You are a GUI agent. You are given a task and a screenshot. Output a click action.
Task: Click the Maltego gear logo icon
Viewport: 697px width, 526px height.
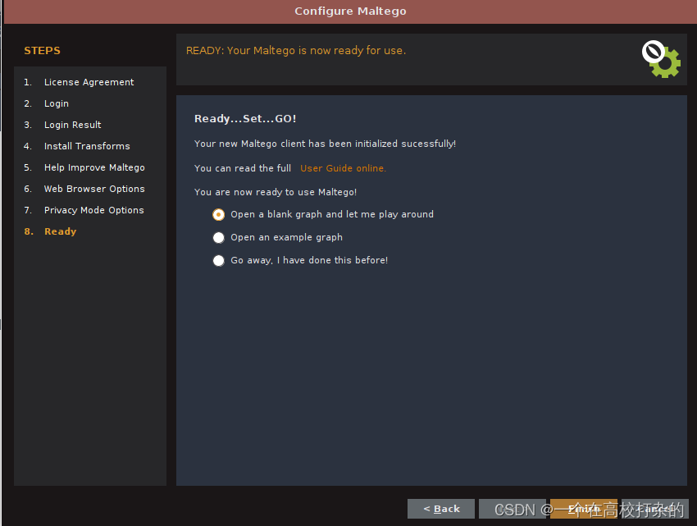pyautogui.click(x=661, y=59)
